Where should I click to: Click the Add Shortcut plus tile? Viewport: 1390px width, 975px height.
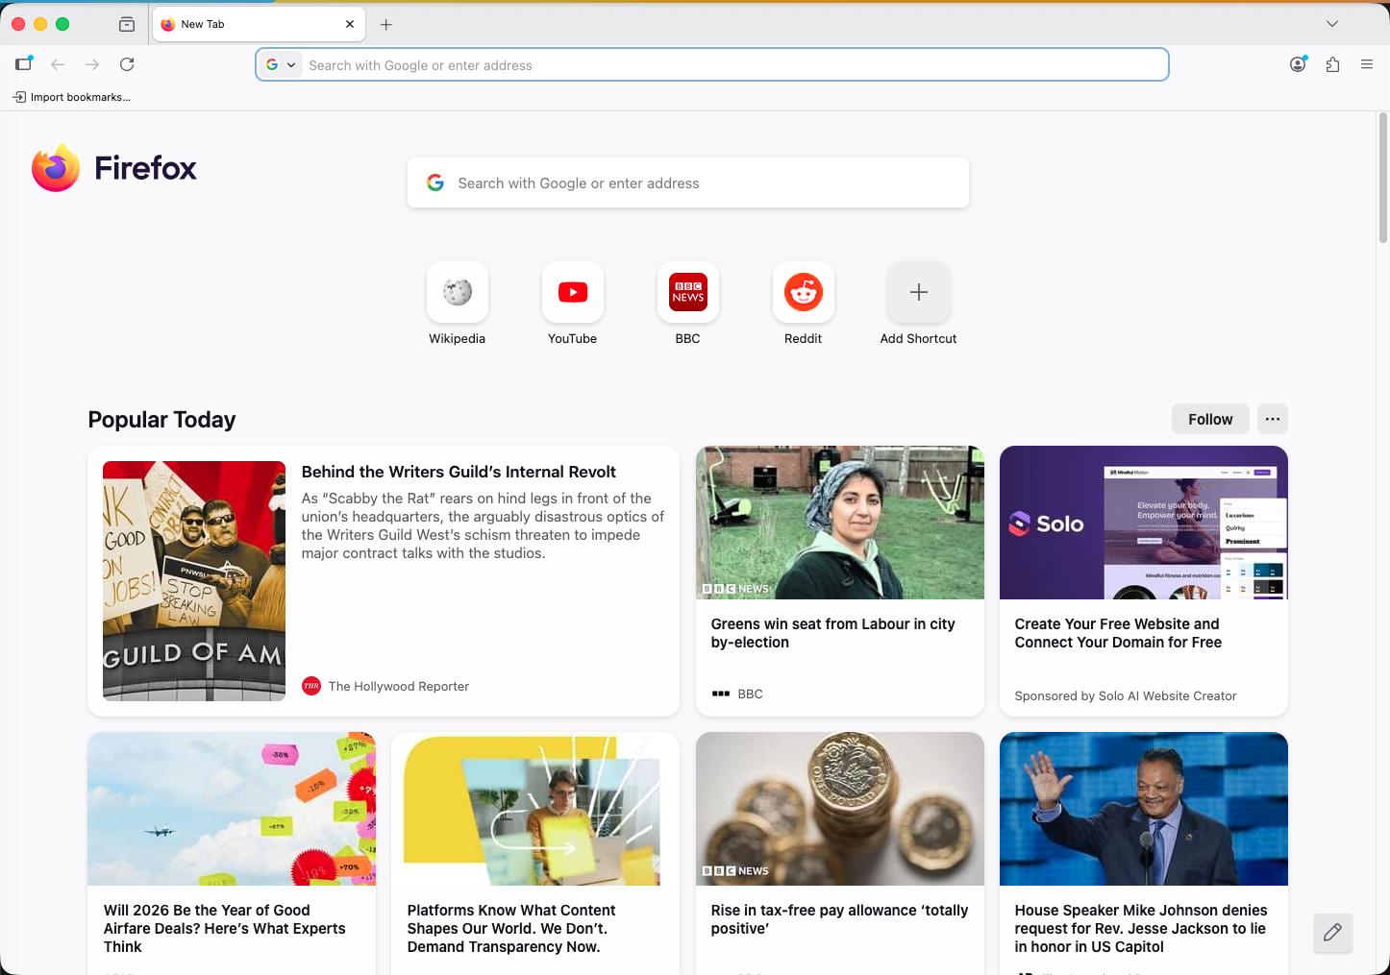918,292
